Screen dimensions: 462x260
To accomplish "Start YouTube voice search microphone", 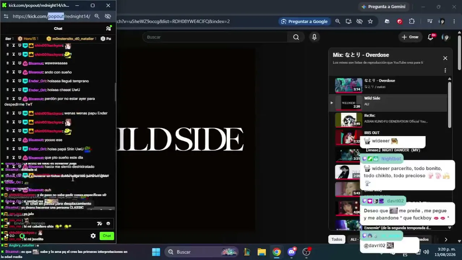I will (x=314, y=37).
